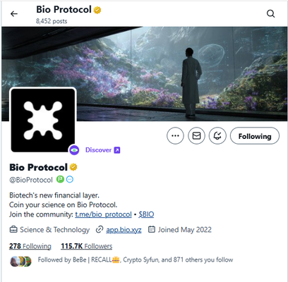Viewport: 288px width, 282px height.
Task: View the 278 Following list
Action: tap(30, 246)
